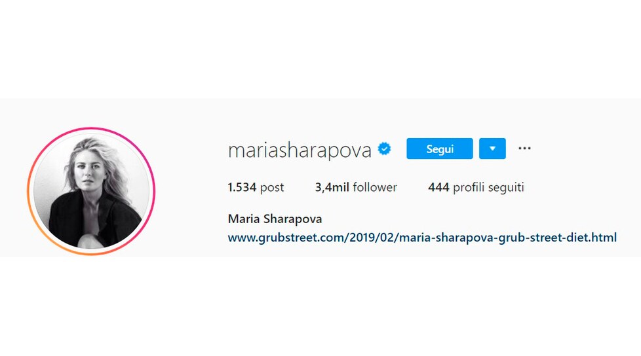Show the 3,4mil follower list
This screenshot has height=356, width=641.
(356, 187)
